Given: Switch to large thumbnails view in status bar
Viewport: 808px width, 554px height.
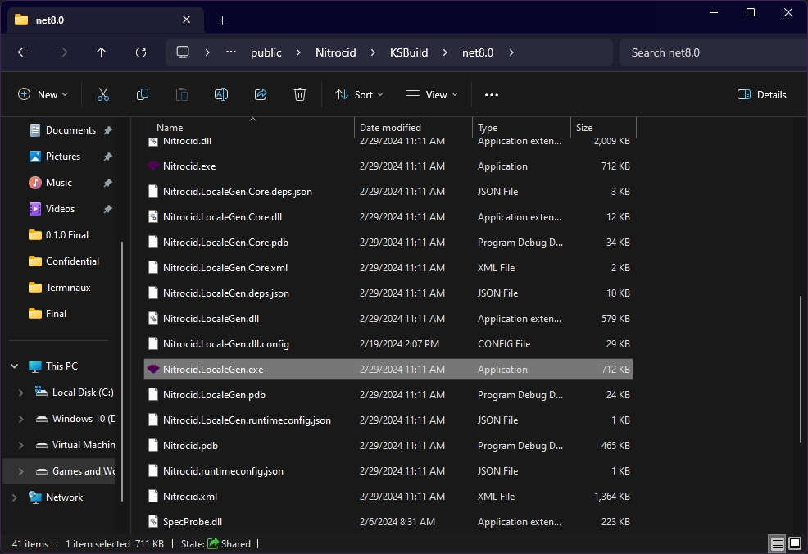Looking at the screenshot, I should (x=794, y=543).
